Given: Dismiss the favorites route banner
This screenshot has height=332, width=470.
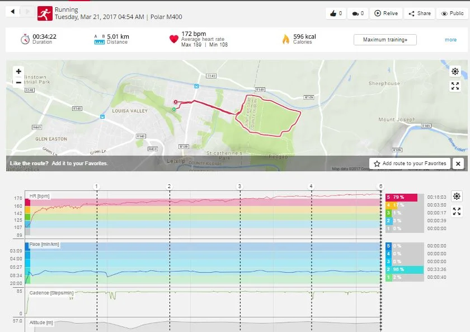Looking at the screenshot, I should pyautogui.click(x=458, y=163).
